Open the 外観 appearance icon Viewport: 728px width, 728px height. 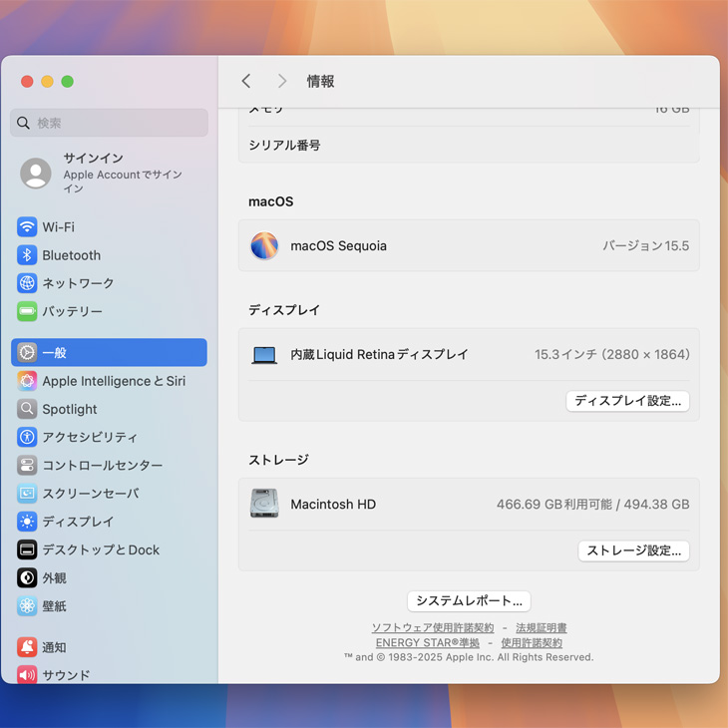pyautogui.click(x=27, y=578)
